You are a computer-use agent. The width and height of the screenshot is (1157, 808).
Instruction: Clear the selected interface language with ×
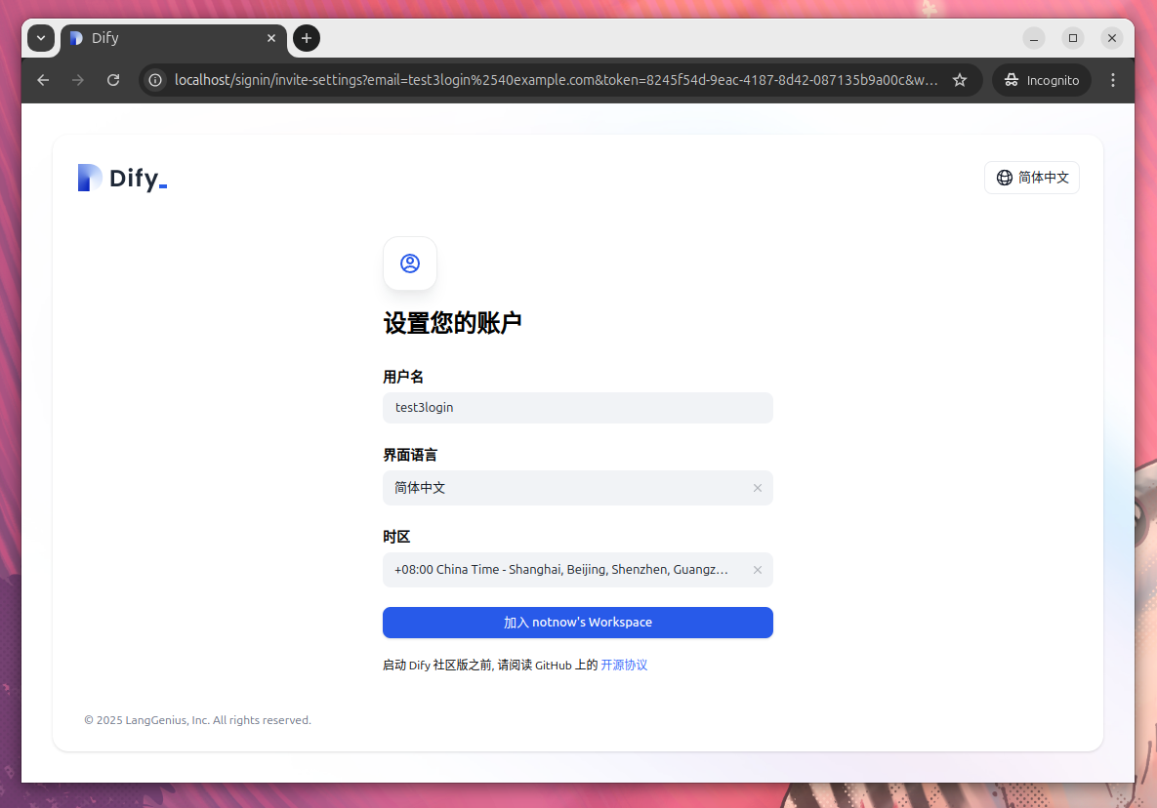point(758,488)
